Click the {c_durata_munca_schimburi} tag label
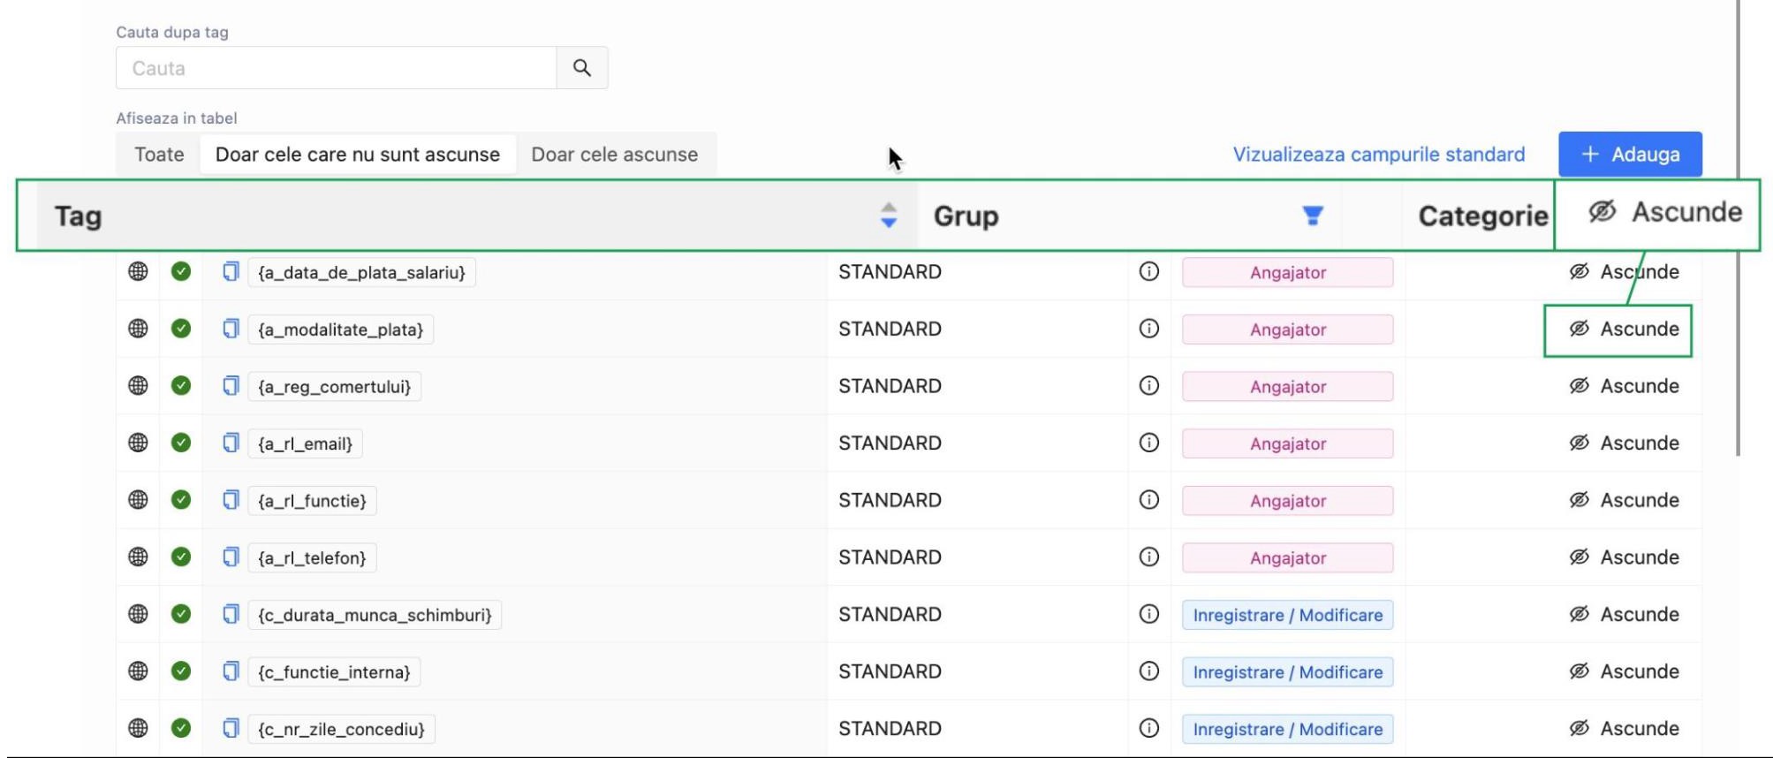Screen dimensions: 1773x758 click(375, 615)
